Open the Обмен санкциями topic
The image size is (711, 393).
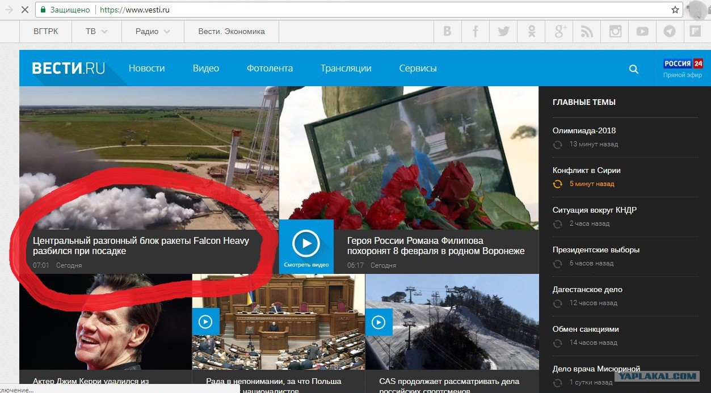(586, 329)
